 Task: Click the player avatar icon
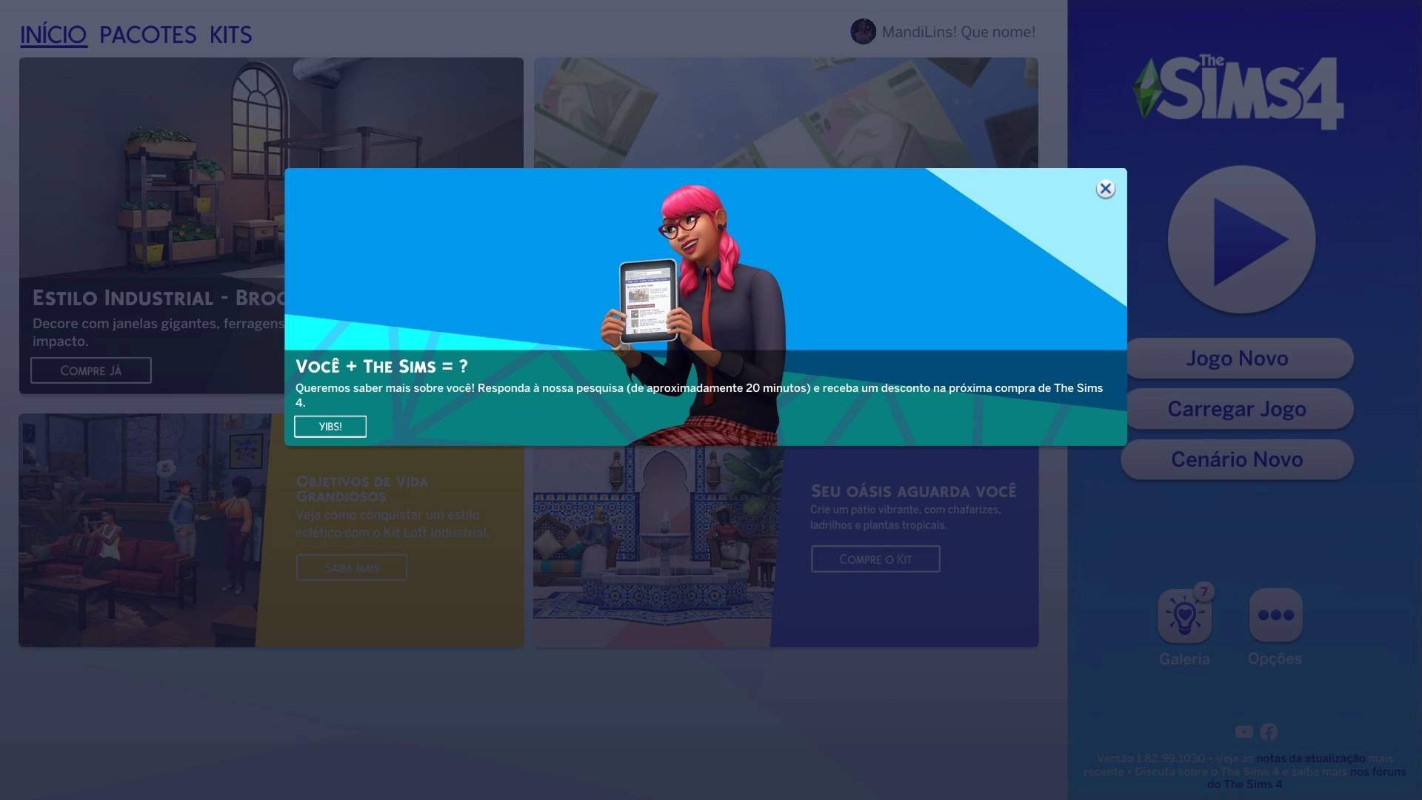pyautogui.click(x=863, y=32)
